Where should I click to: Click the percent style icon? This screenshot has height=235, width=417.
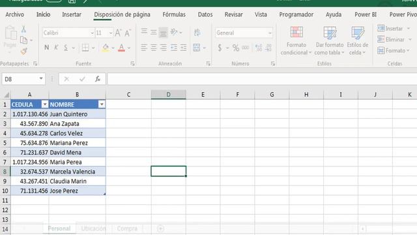pyautogui.click(x=236, y=48)
